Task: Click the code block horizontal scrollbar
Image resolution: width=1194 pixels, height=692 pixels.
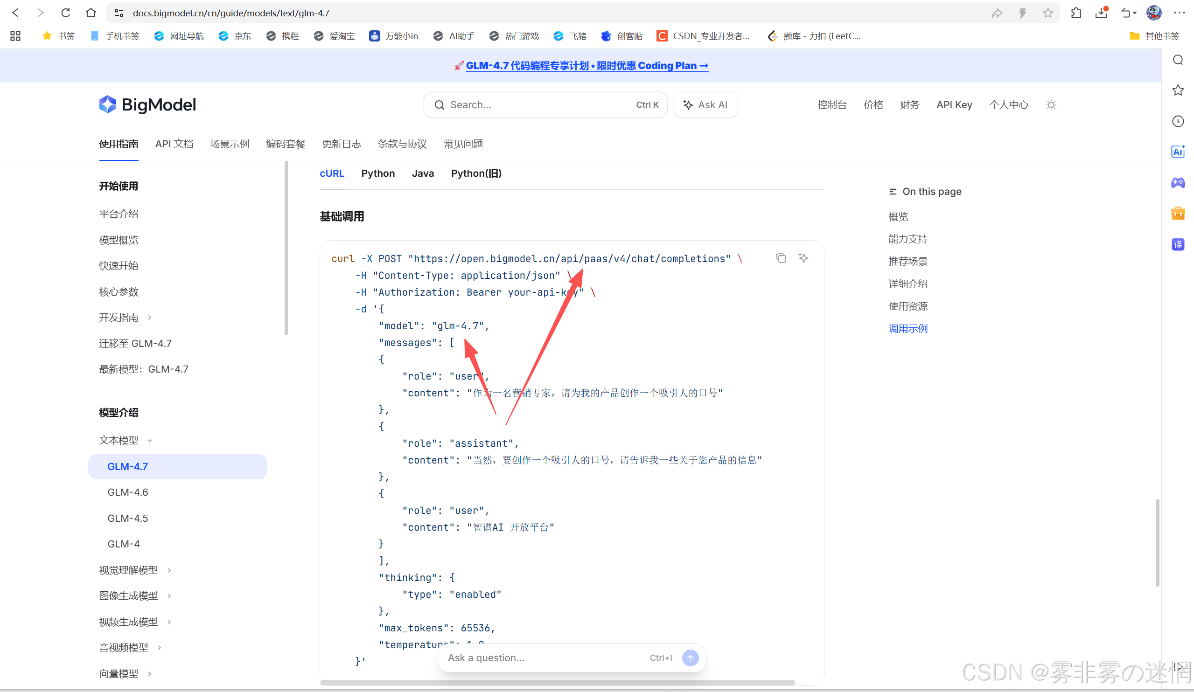Action: click(x=557, y=683)
